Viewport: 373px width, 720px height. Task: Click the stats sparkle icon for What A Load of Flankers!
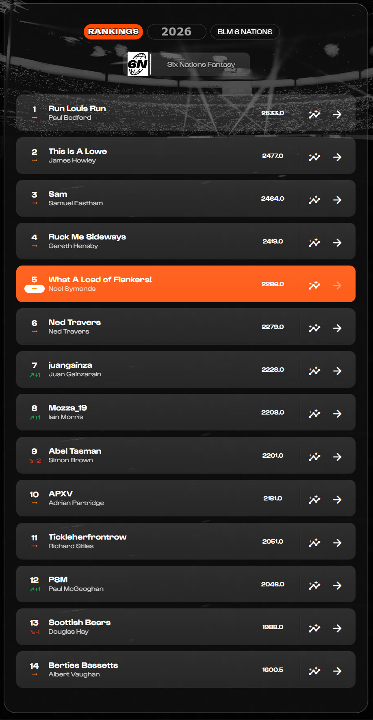click(314, 285)
